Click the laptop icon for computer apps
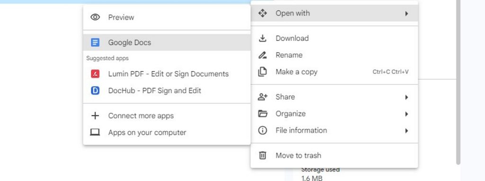485x181 pixels. (x=95, y=132)
